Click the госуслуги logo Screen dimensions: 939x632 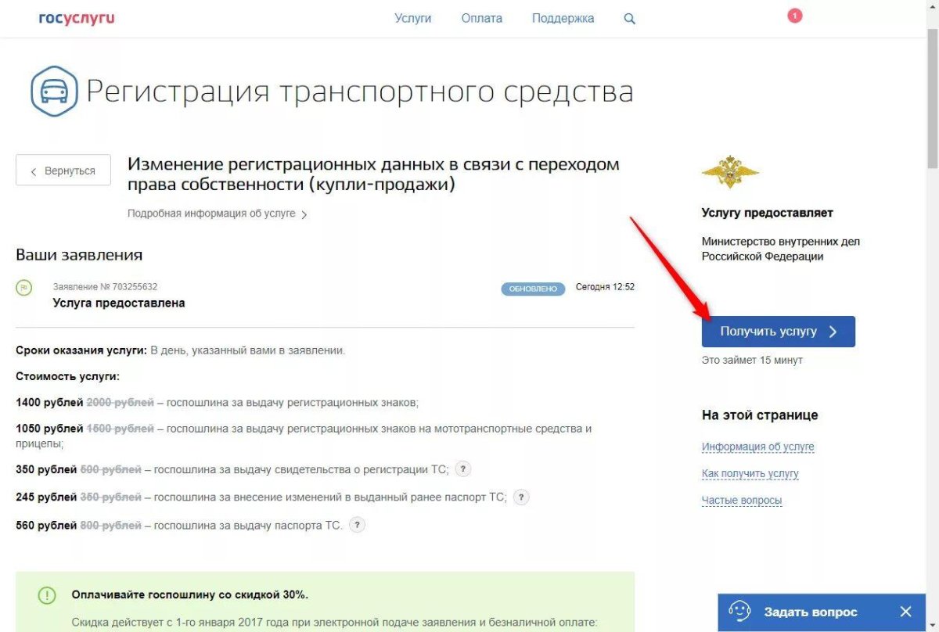pyautogui.click(x=76, y=17)
